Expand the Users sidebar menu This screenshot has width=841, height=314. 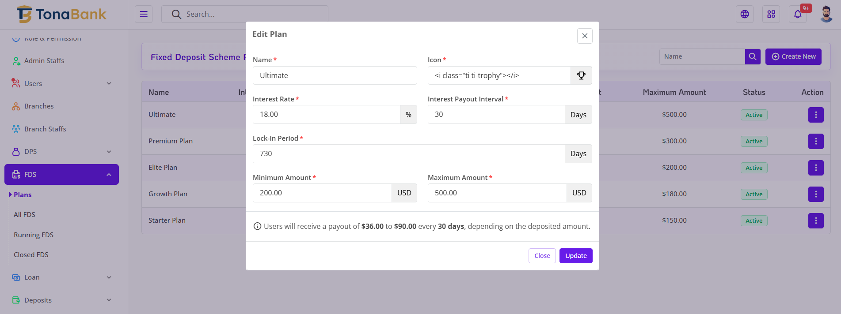click(x=61, y=83)
